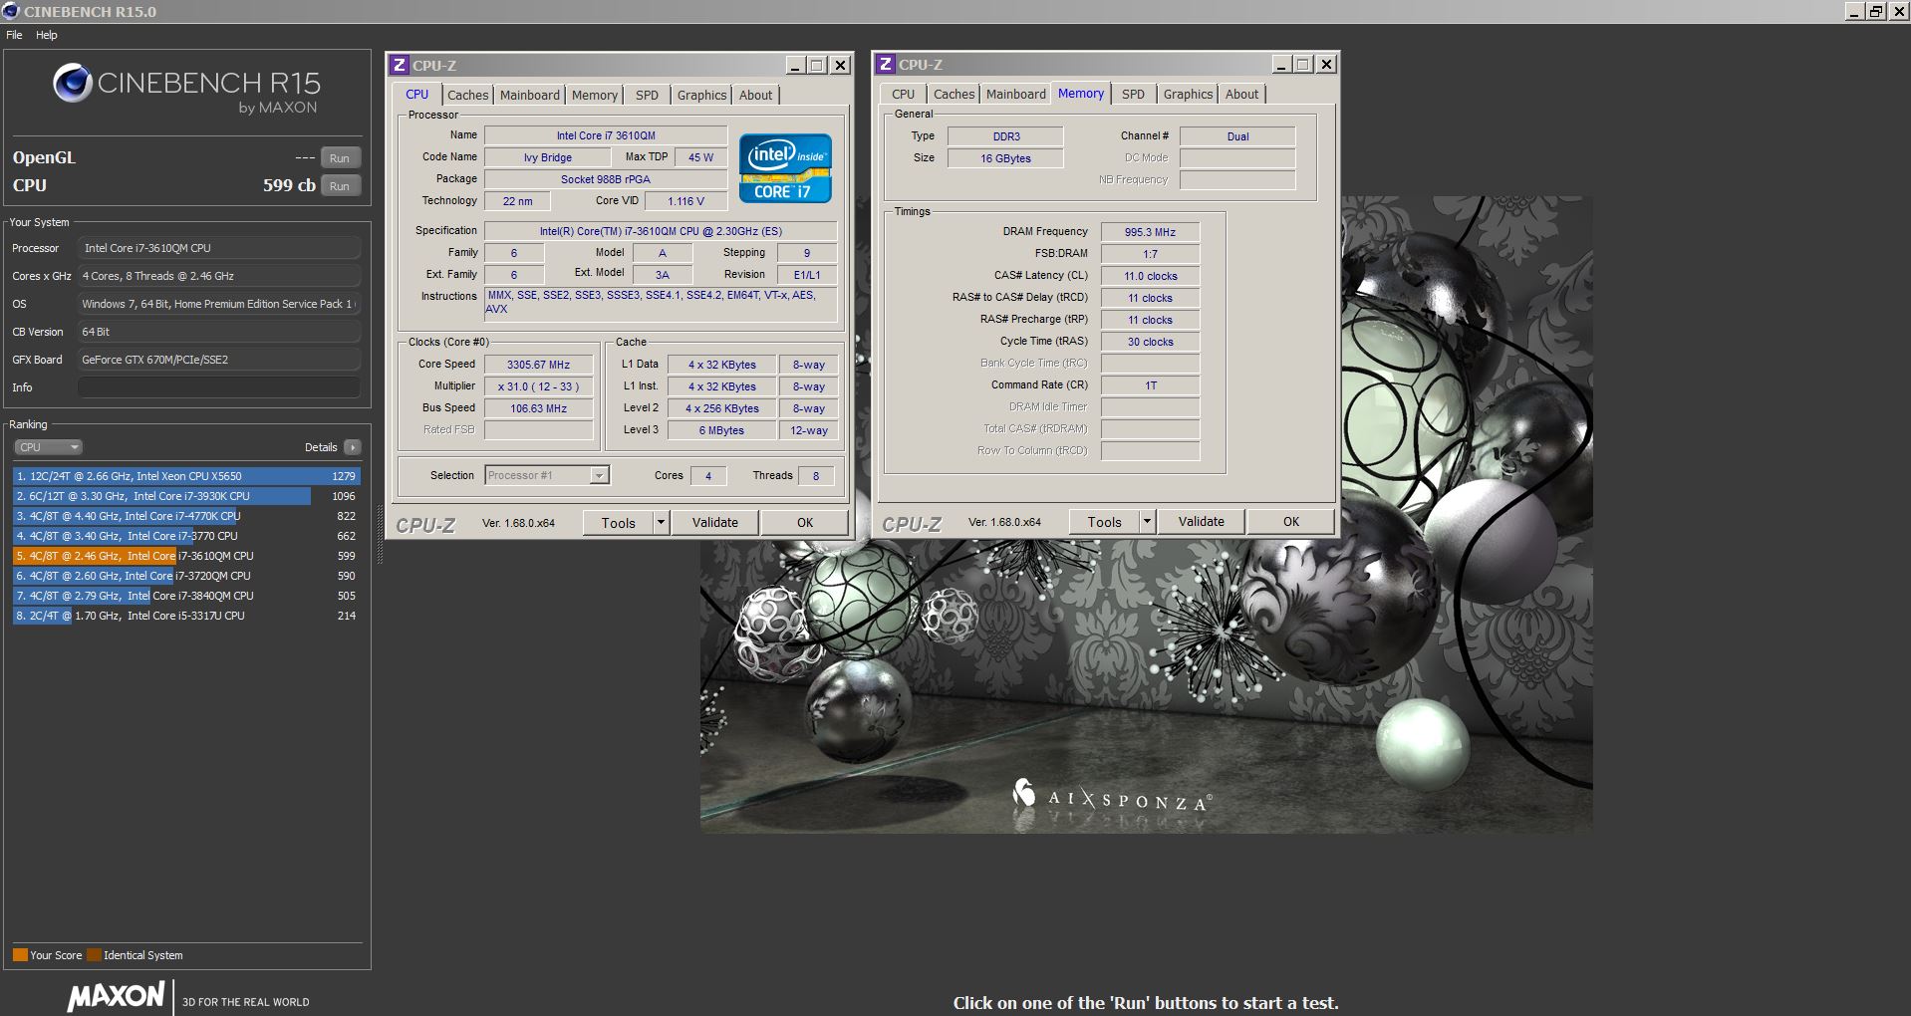Viewport: 1911px width, 1016px height.
Task: Open the Help menu in Cinebench
Action: [47, 35]
